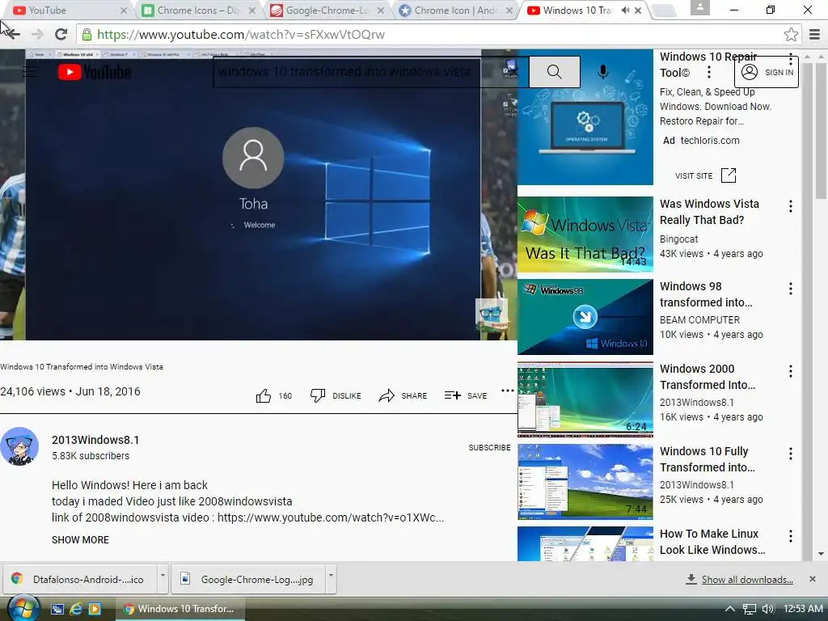Open the 2008windowsvista video link in description
Viewport: 828px width, 621px height.
(x=331, y=517)
